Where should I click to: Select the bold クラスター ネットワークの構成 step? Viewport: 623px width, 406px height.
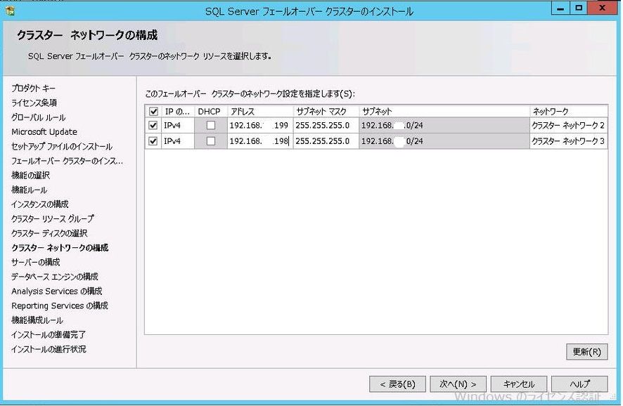click(60, 248)
